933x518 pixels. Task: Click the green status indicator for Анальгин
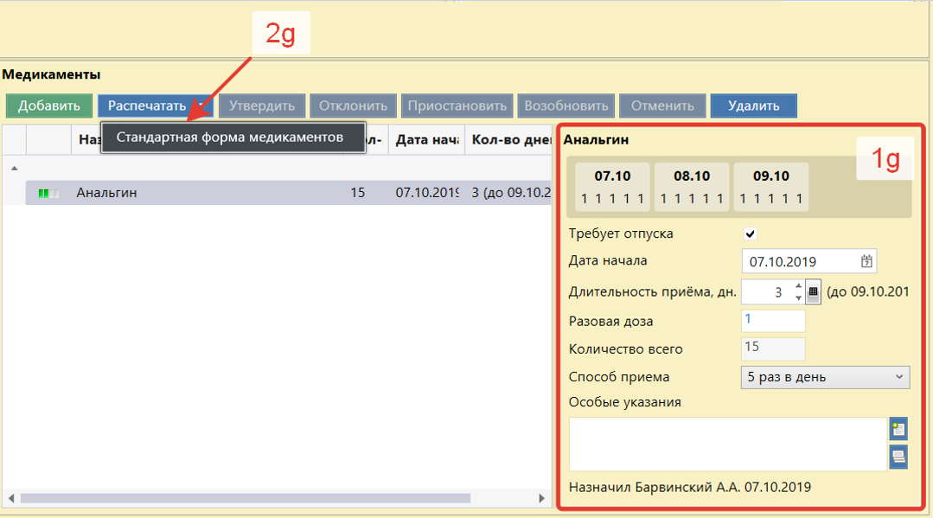(48, 194)
